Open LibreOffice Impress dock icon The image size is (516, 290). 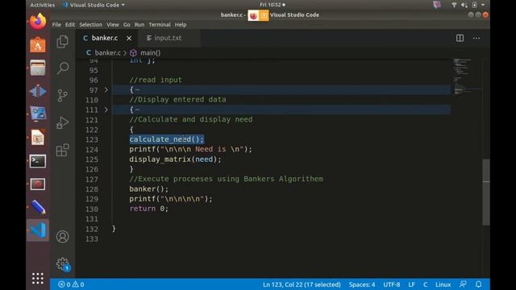[x=38, y=138]
